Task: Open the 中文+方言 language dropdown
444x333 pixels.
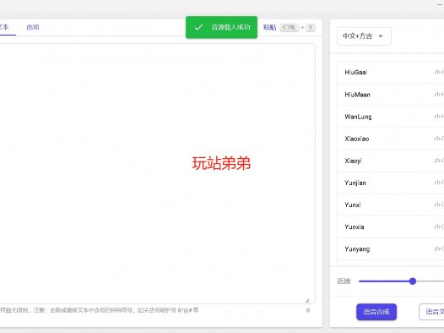Action: tap(364, 36)
